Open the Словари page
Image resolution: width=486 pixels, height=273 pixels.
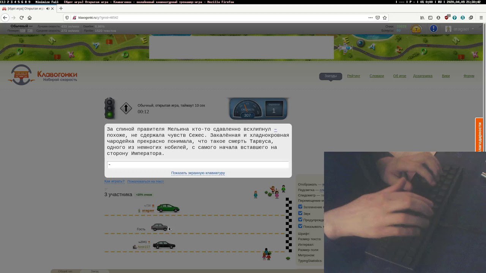point(377,76)
